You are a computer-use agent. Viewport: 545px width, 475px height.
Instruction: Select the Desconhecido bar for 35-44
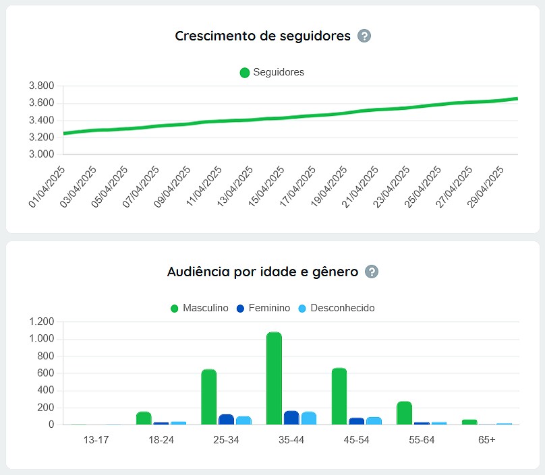pyautogui.click(x=309, y=418)
